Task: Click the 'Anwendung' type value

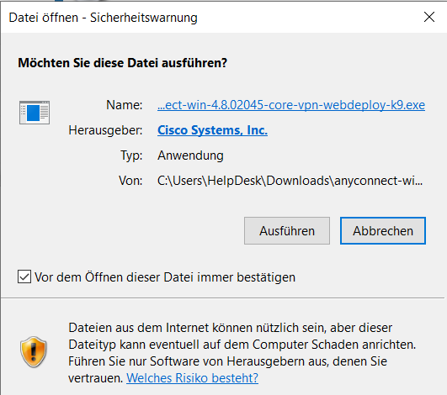Action: click(x=190, y=155)
